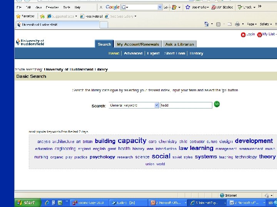The width and height of the screenshot is (277, 207).
Task: Open the Favorites menu
Action: point(52,7)
